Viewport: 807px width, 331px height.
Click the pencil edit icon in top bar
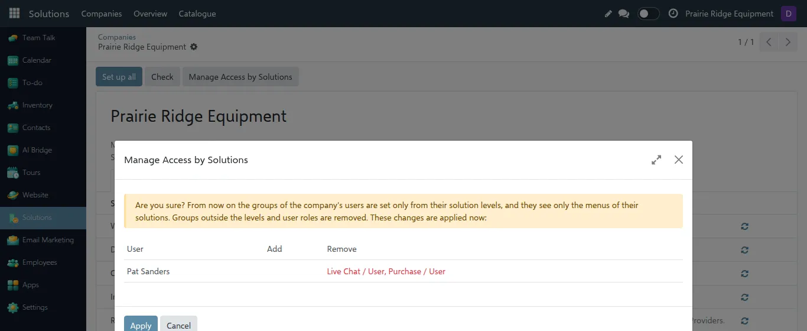click(608, 14)
